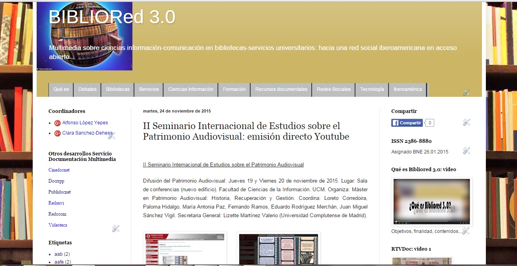Click the share count bubble showing 0
The height and width of the screenshot is (266, 517).
430,123
